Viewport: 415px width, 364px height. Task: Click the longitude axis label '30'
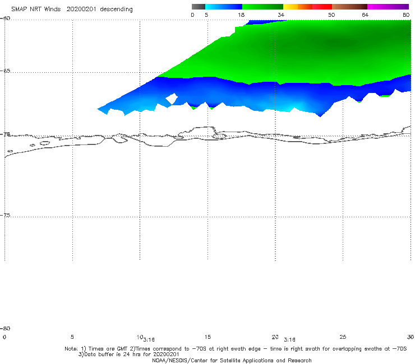tap(411, 337)
